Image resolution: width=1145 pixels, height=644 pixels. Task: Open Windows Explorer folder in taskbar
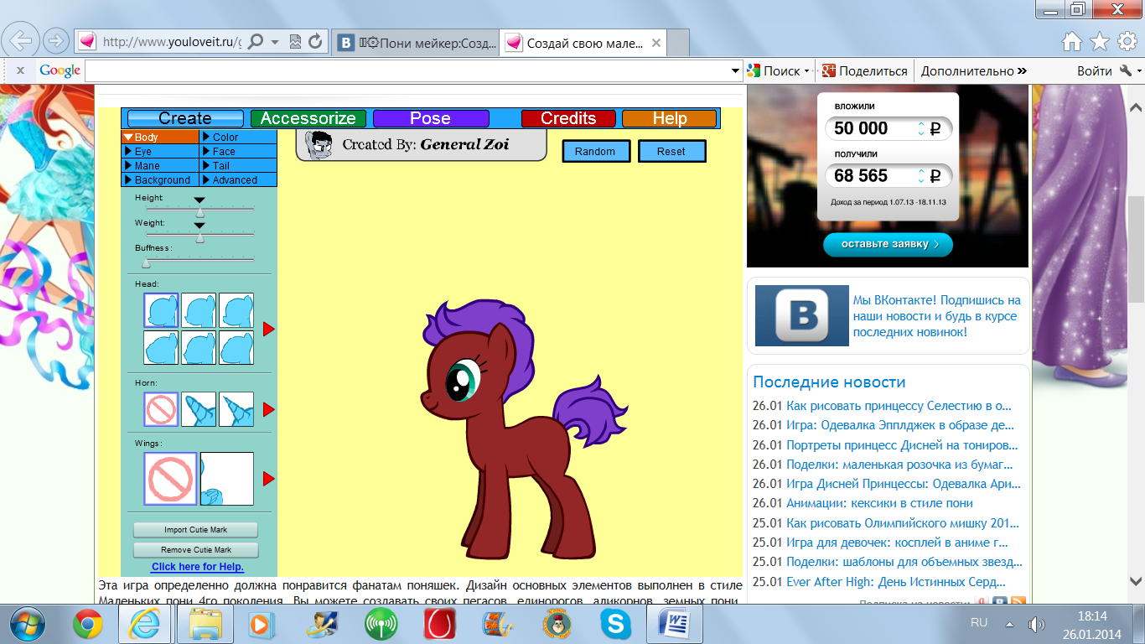pyautogui.click(x=205, y=624)
